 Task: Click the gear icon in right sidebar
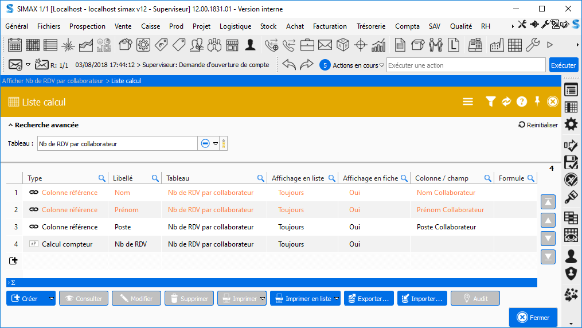[x=571, y=124]
